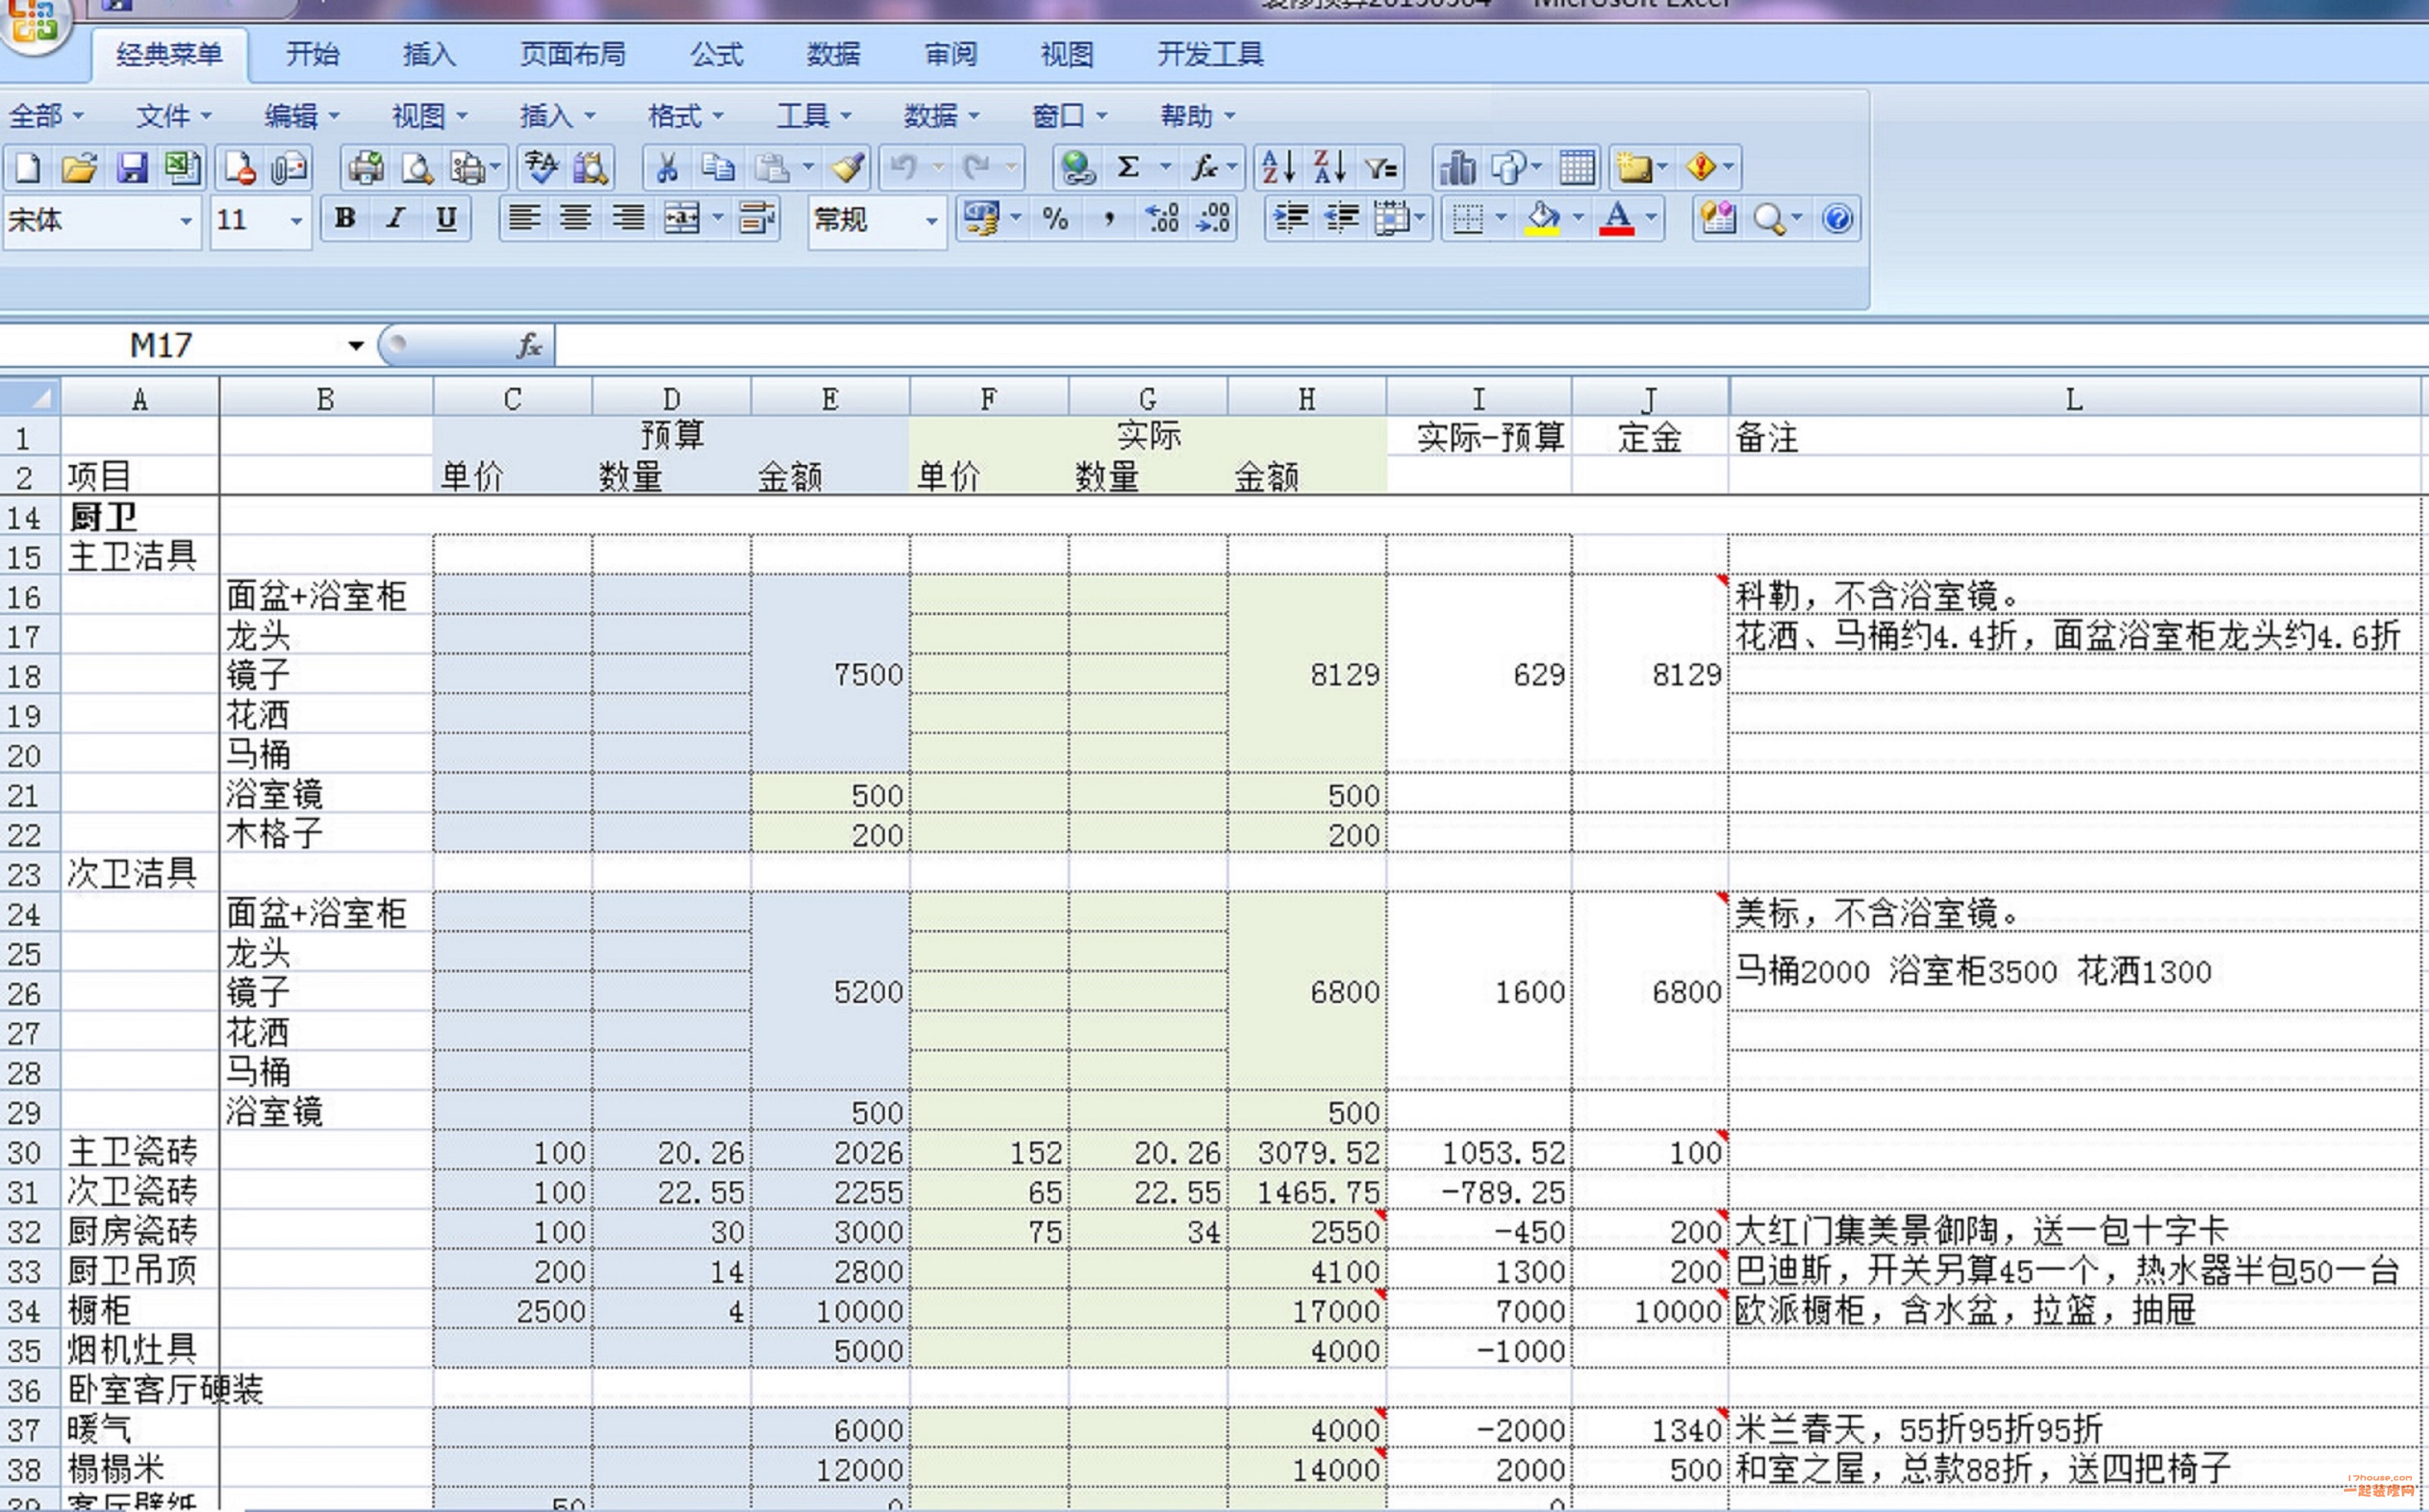The width and height of the screenshot is (2429, 1512).
Task: Apply yellow fill color bucket
Action: click(1544, 219)
